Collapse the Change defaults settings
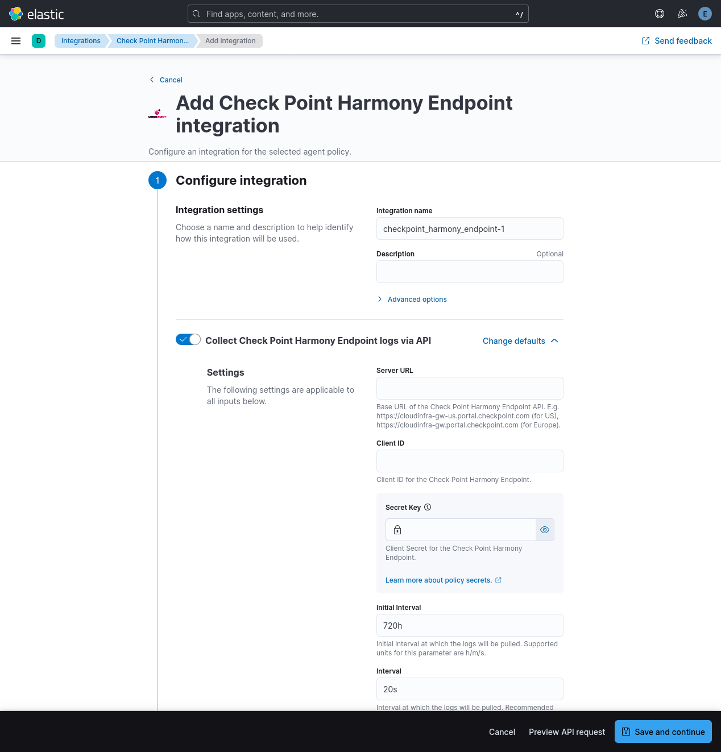 [520, 340]
